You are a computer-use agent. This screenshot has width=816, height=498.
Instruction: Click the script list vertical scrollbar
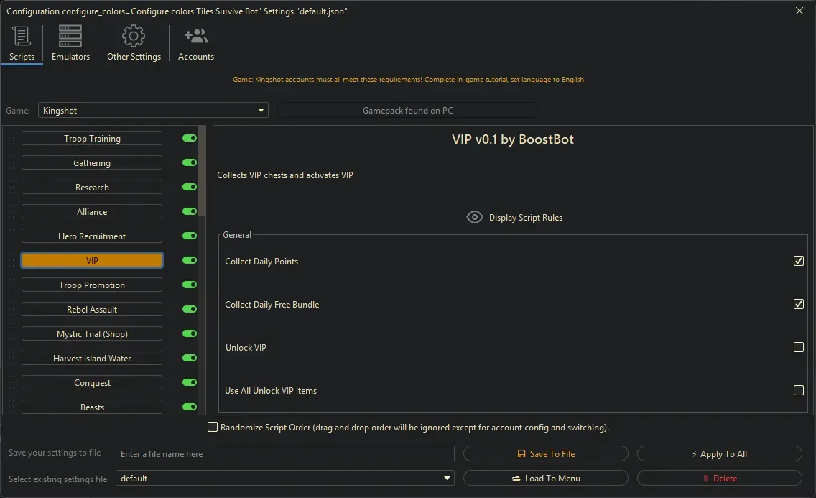203,172
